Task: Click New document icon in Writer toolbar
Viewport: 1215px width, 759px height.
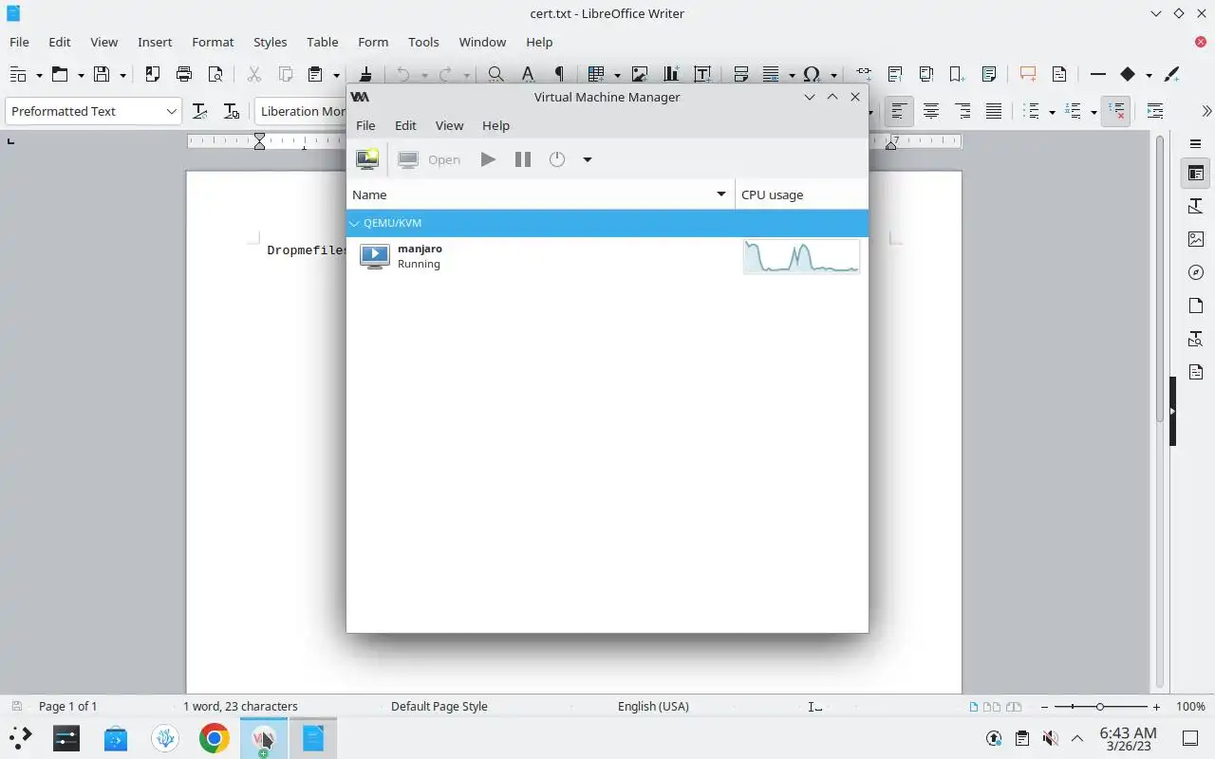Action: click(x=18, y=74)
